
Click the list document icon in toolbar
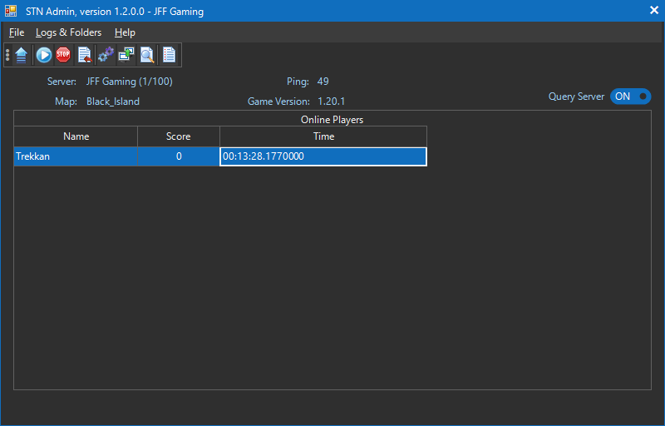tap(169, 56)
